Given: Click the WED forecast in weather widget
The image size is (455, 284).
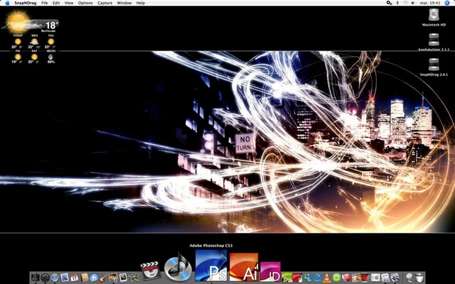Looking at the screenshot, I should [x=34, y=41].
